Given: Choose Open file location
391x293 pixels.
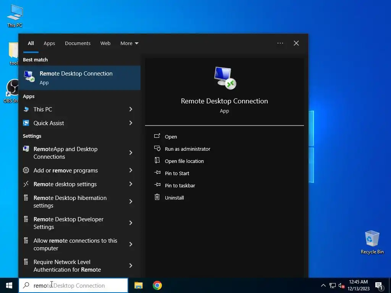Looking at the screenshot, I should pos(184,161).
